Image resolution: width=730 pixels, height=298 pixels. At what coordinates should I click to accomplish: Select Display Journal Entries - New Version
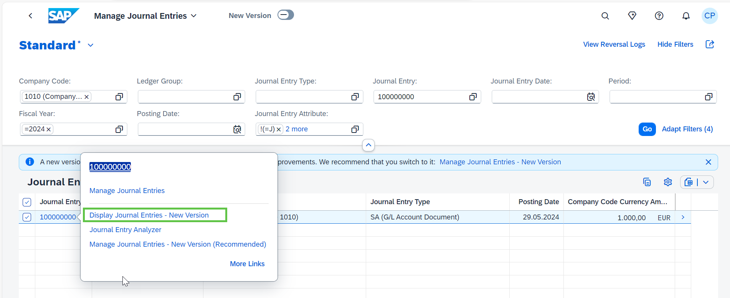(x=149, y=215)
